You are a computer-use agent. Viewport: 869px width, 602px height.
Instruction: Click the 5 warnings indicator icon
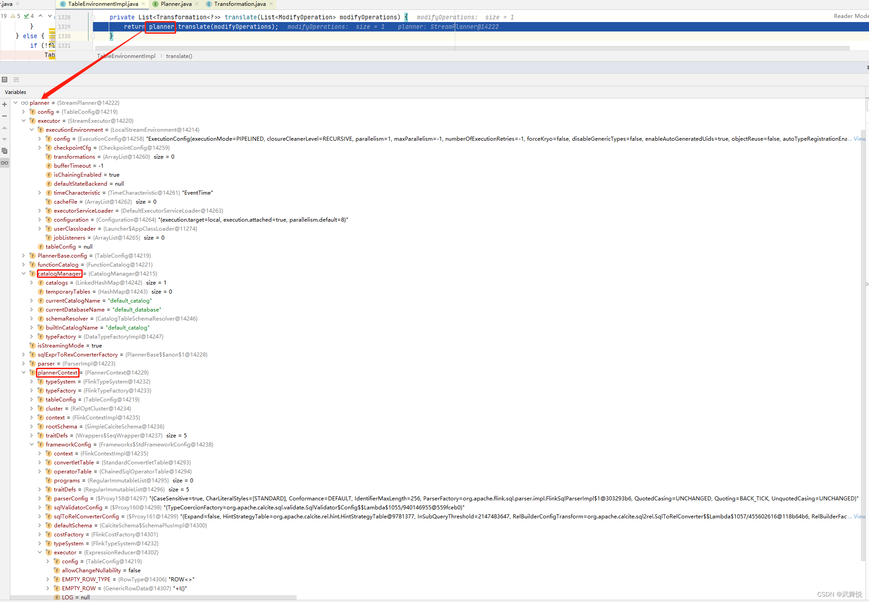[13, 15]
